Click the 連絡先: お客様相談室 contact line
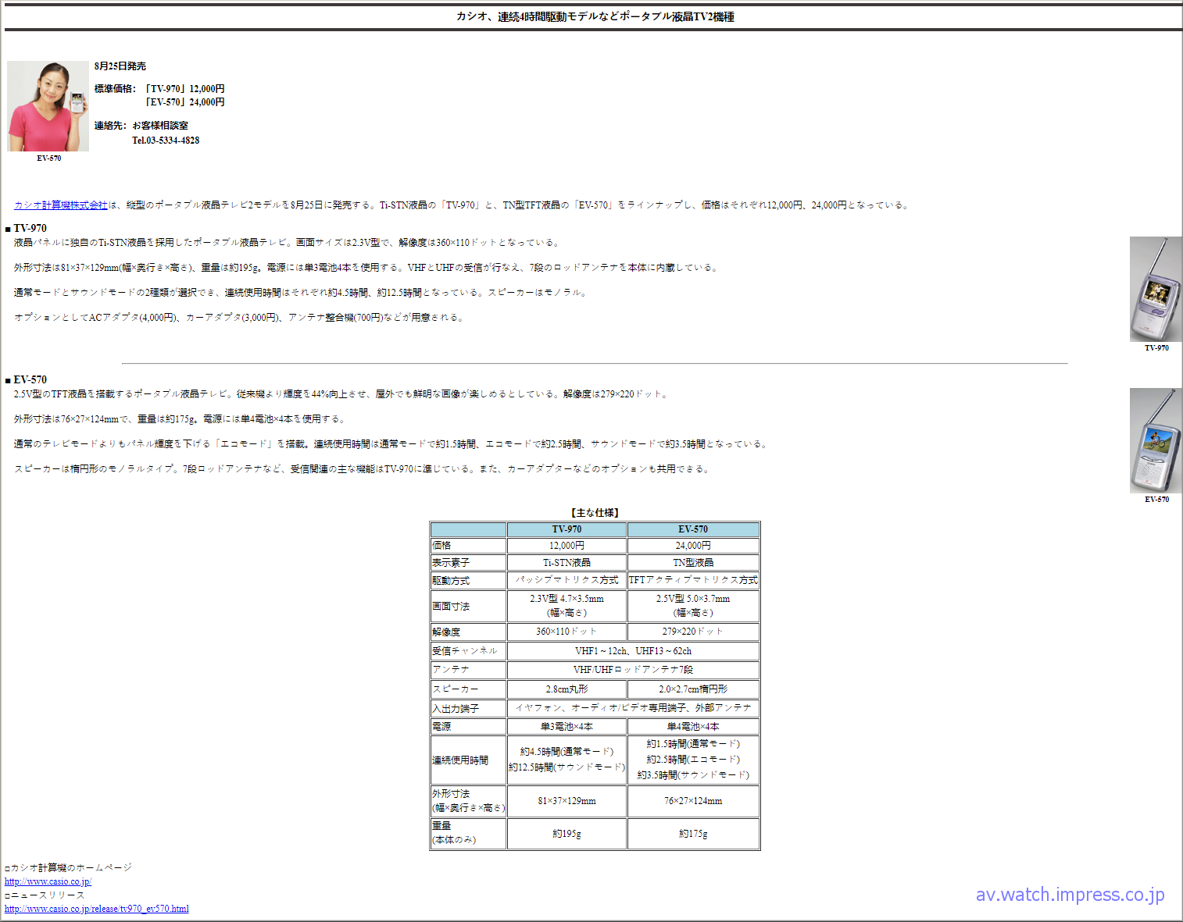 [141, 126]
